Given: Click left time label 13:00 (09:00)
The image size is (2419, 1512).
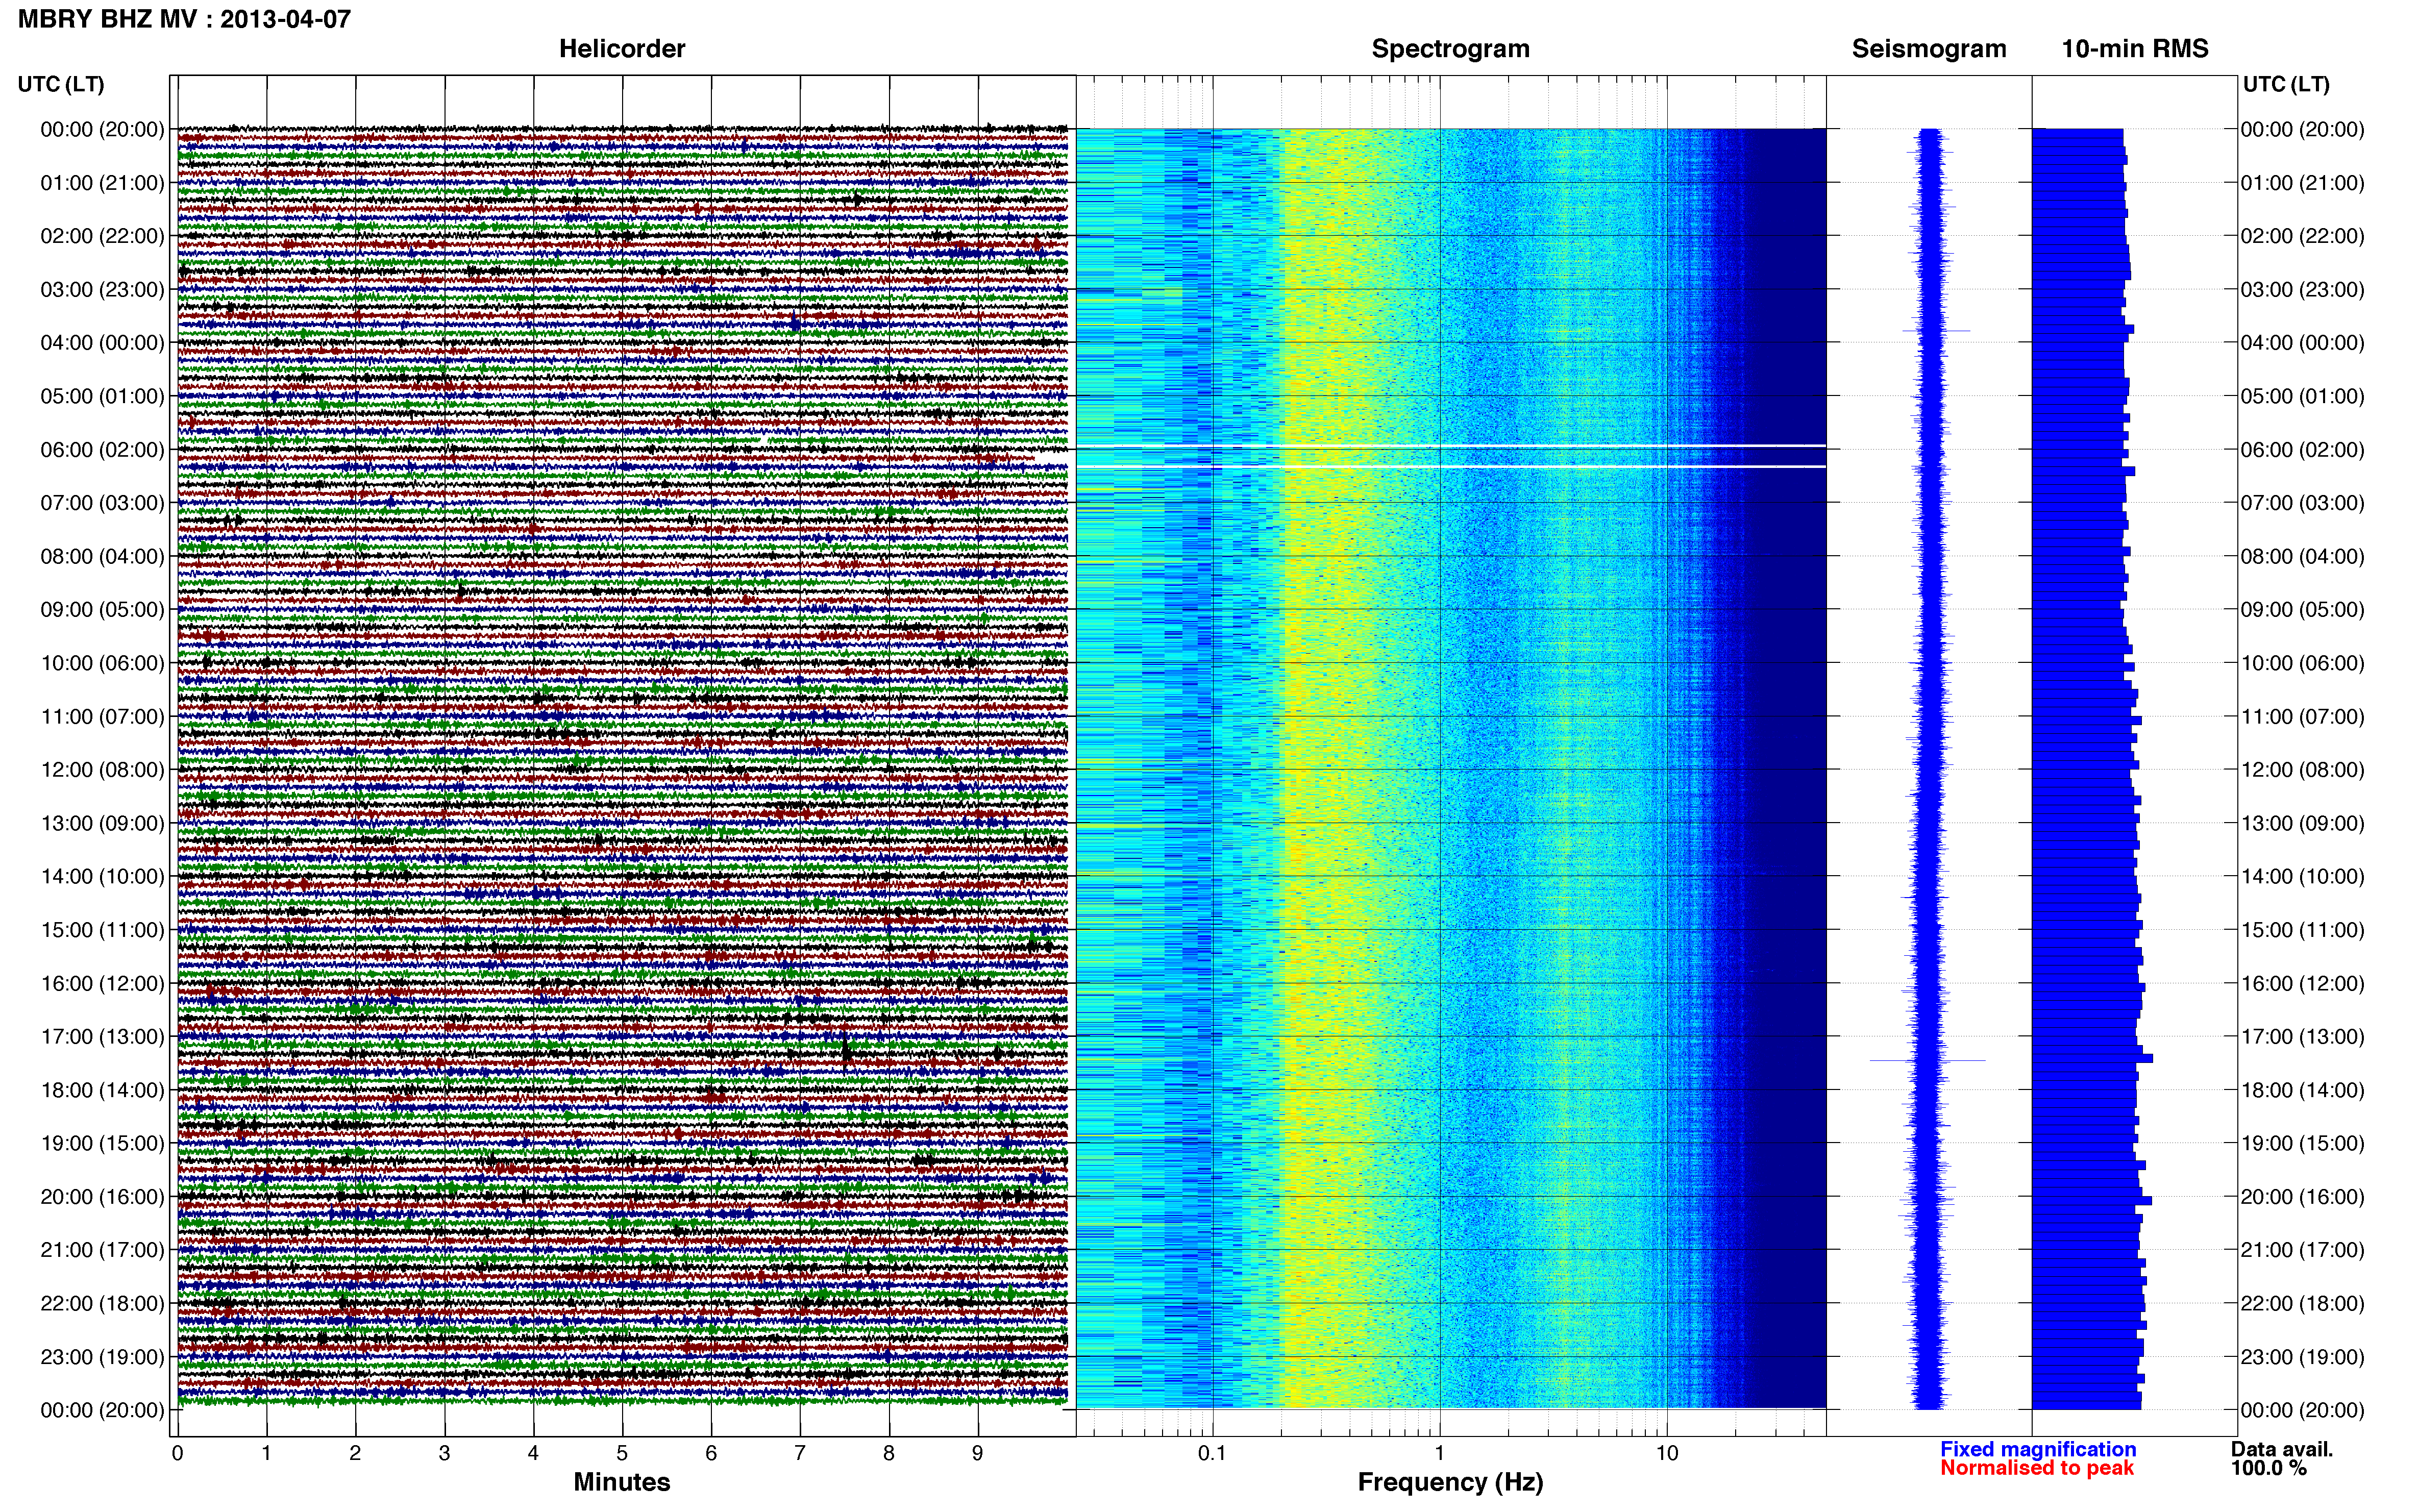Looking at the screenshot, I should tap(102, 823).
